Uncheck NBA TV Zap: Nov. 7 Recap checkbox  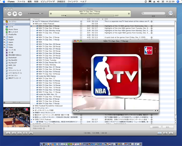coord(37,104)
